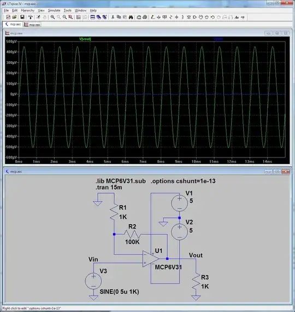Select the Diode component tool
295x312 pixels.
[x=188, y=17]
